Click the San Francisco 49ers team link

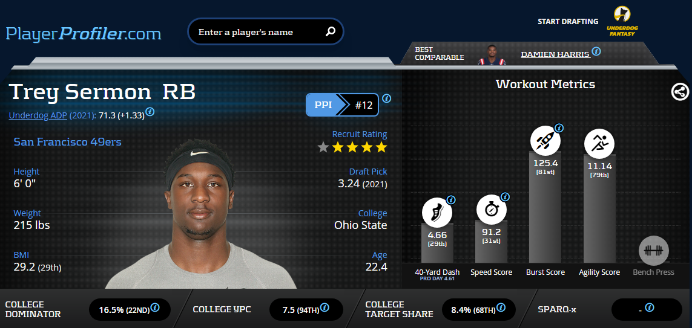point(68,142)
